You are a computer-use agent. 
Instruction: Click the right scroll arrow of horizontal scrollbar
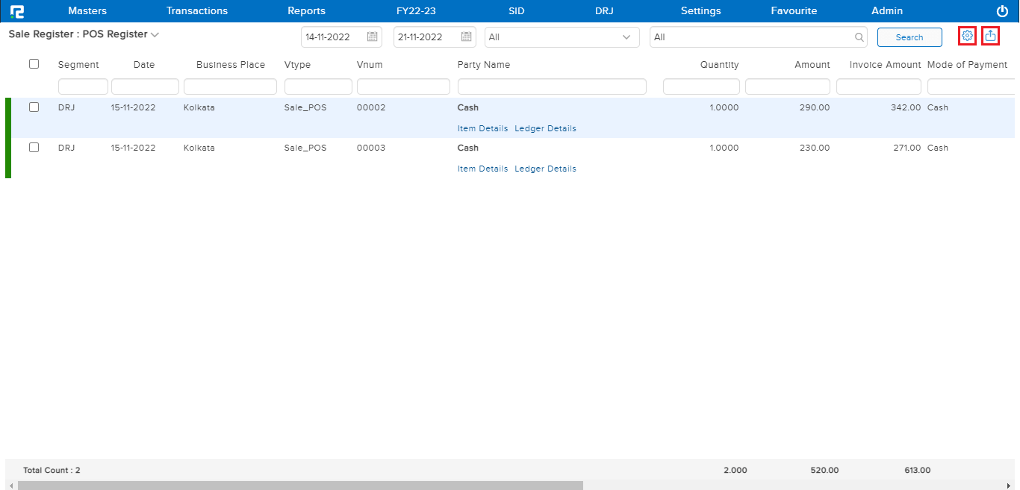1010,486
